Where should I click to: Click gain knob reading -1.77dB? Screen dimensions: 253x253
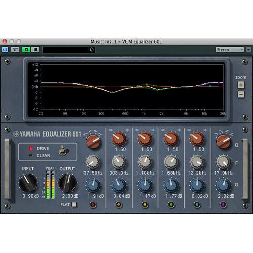coord(171,186)
